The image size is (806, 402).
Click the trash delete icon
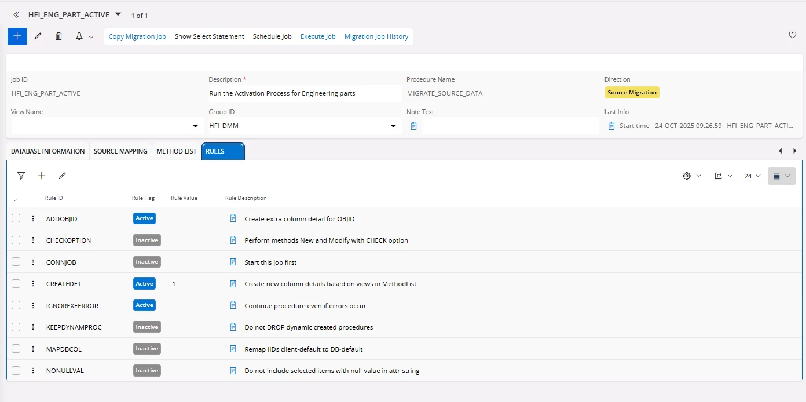58,36
